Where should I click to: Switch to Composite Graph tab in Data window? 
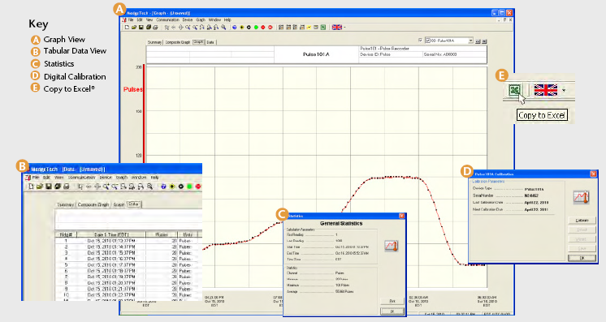point(94,204)
